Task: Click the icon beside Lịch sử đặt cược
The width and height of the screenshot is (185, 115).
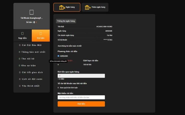Action: pos(20,79)
